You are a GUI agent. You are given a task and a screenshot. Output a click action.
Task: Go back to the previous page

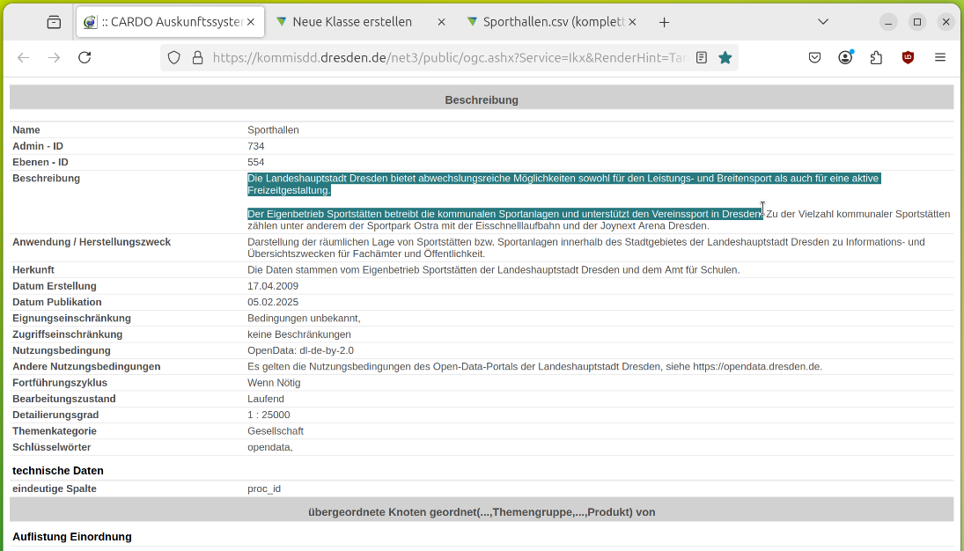tap(24, 58)
